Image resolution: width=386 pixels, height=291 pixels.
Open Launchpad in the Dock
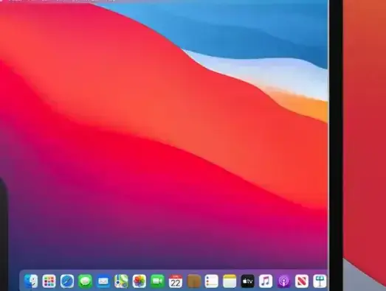point(49,281)
